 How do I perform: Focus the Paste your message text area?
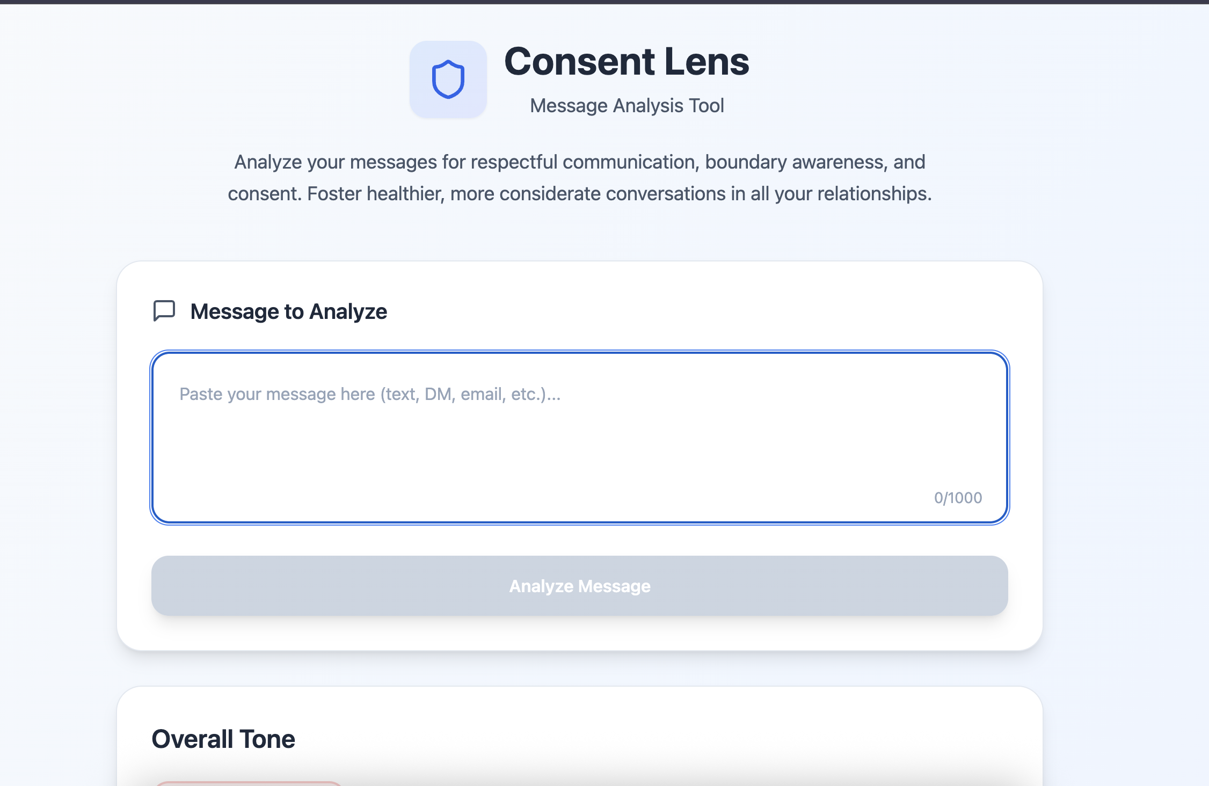pyautogui.click(x=580, y=438)
